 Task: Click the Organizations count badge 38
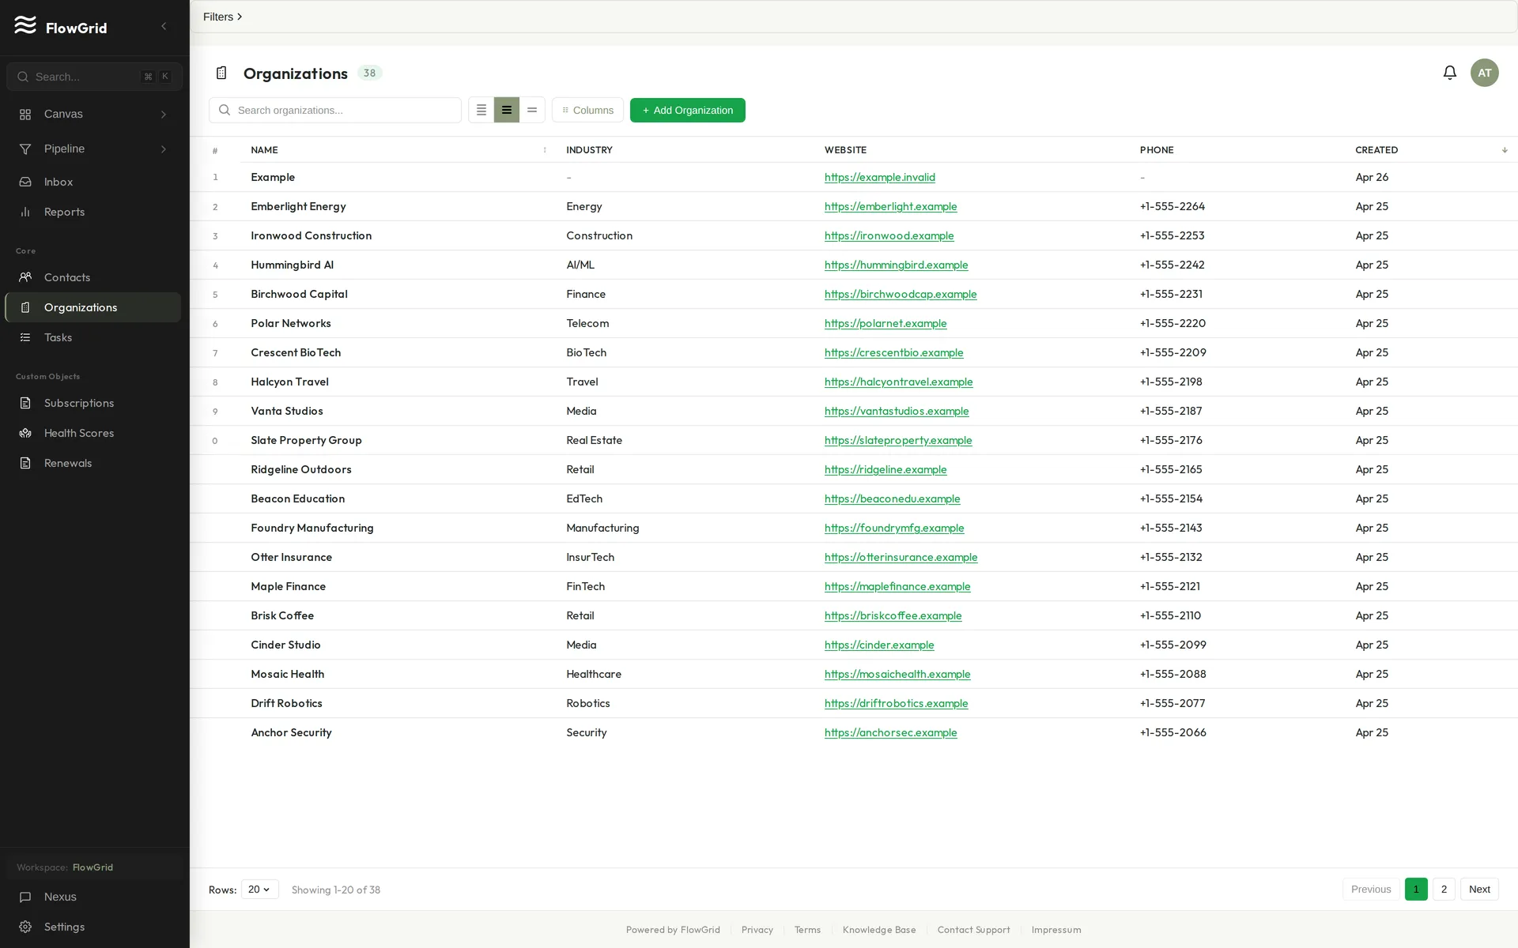[369, 73]
